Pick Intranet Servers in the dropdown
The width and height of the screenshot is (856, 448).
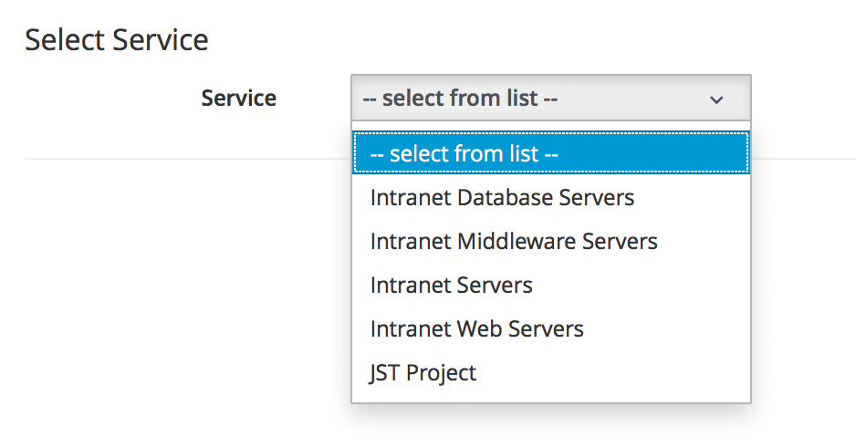point(451,286)
